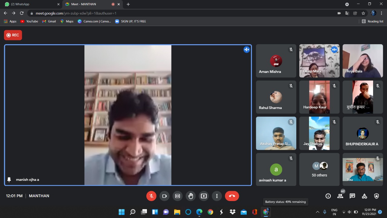This screenshot has height=218, width=387.
Task: Unmute the microphone in Meet controls
Action: [x=151, y=196]
